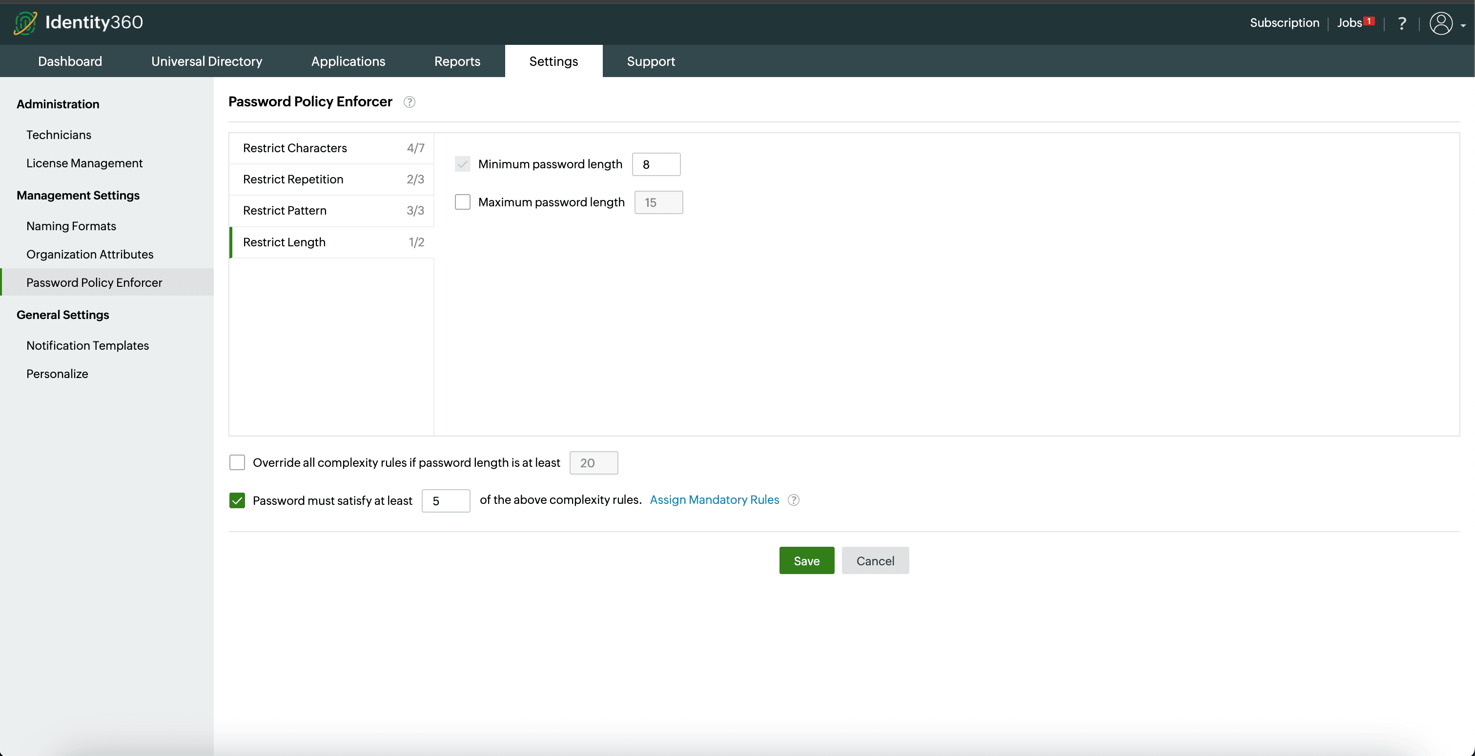Switch to the Universal Directory tab

206,61
